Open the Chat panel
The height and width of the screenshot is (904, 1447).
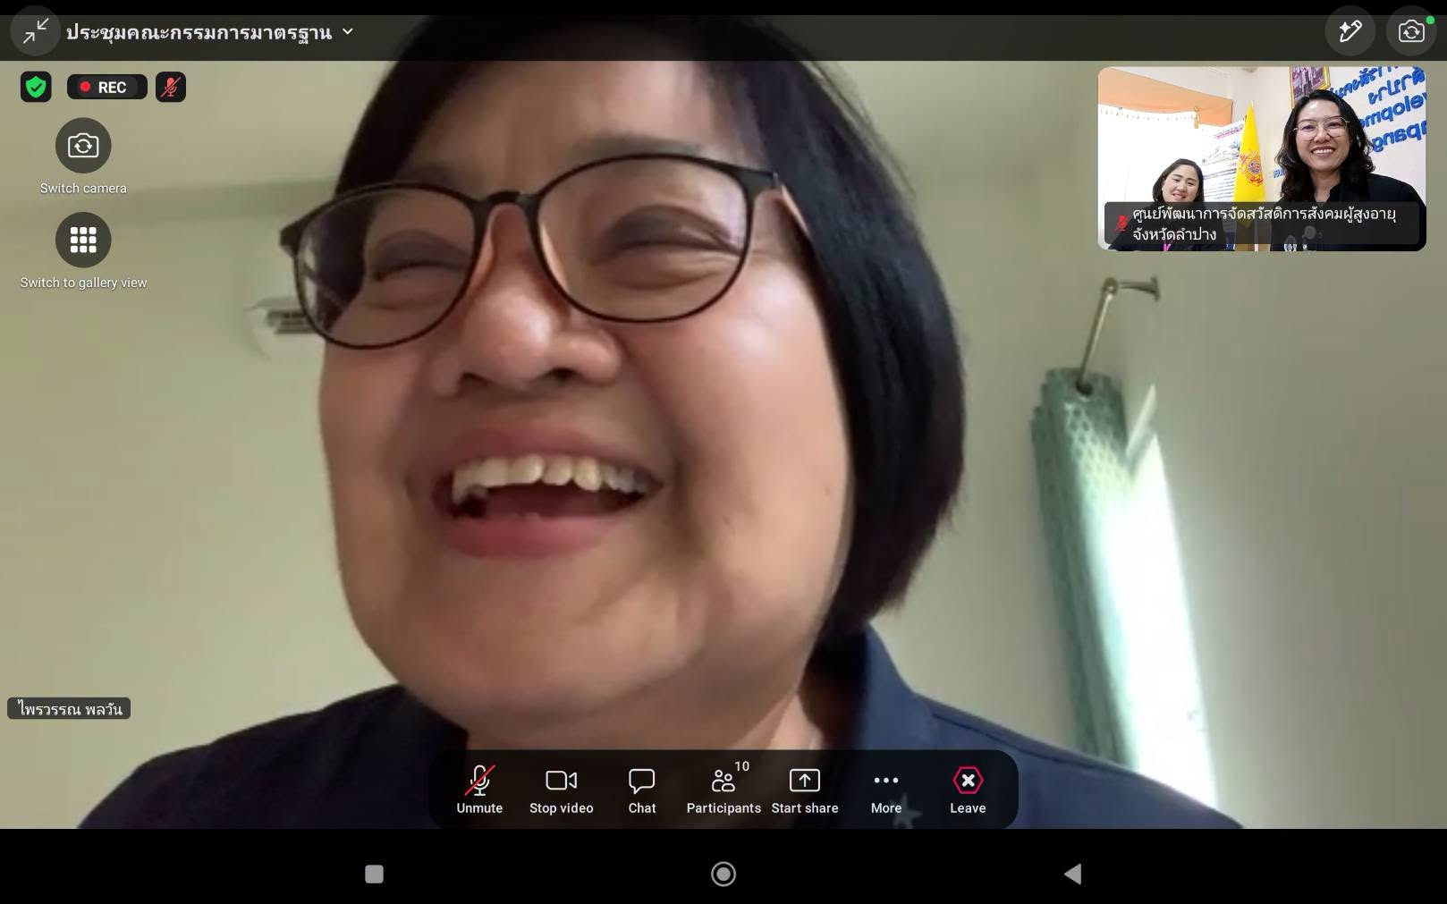(642, 790)
